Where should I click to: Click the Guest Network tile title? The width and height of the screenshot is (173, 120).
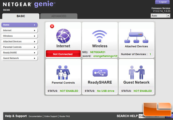pos(137,82)
